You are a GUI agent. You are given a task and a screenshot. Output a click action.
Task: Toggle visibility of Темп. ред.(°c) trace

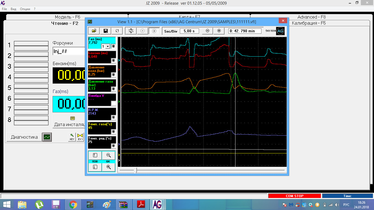click(x=113, y=146)
